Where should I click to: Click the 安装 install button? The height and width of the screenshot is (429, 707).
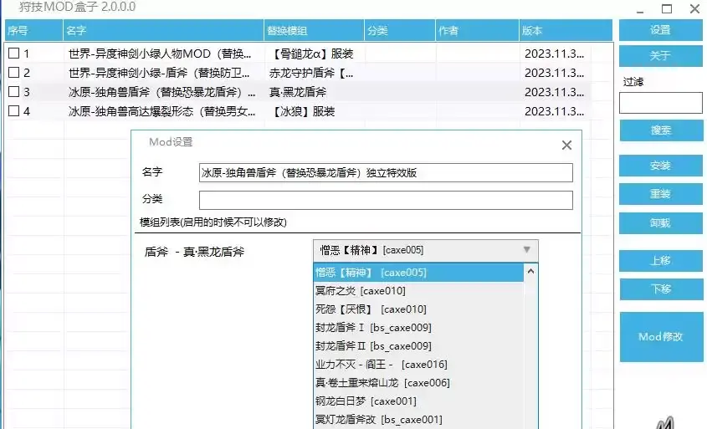(x=660, y=166)
